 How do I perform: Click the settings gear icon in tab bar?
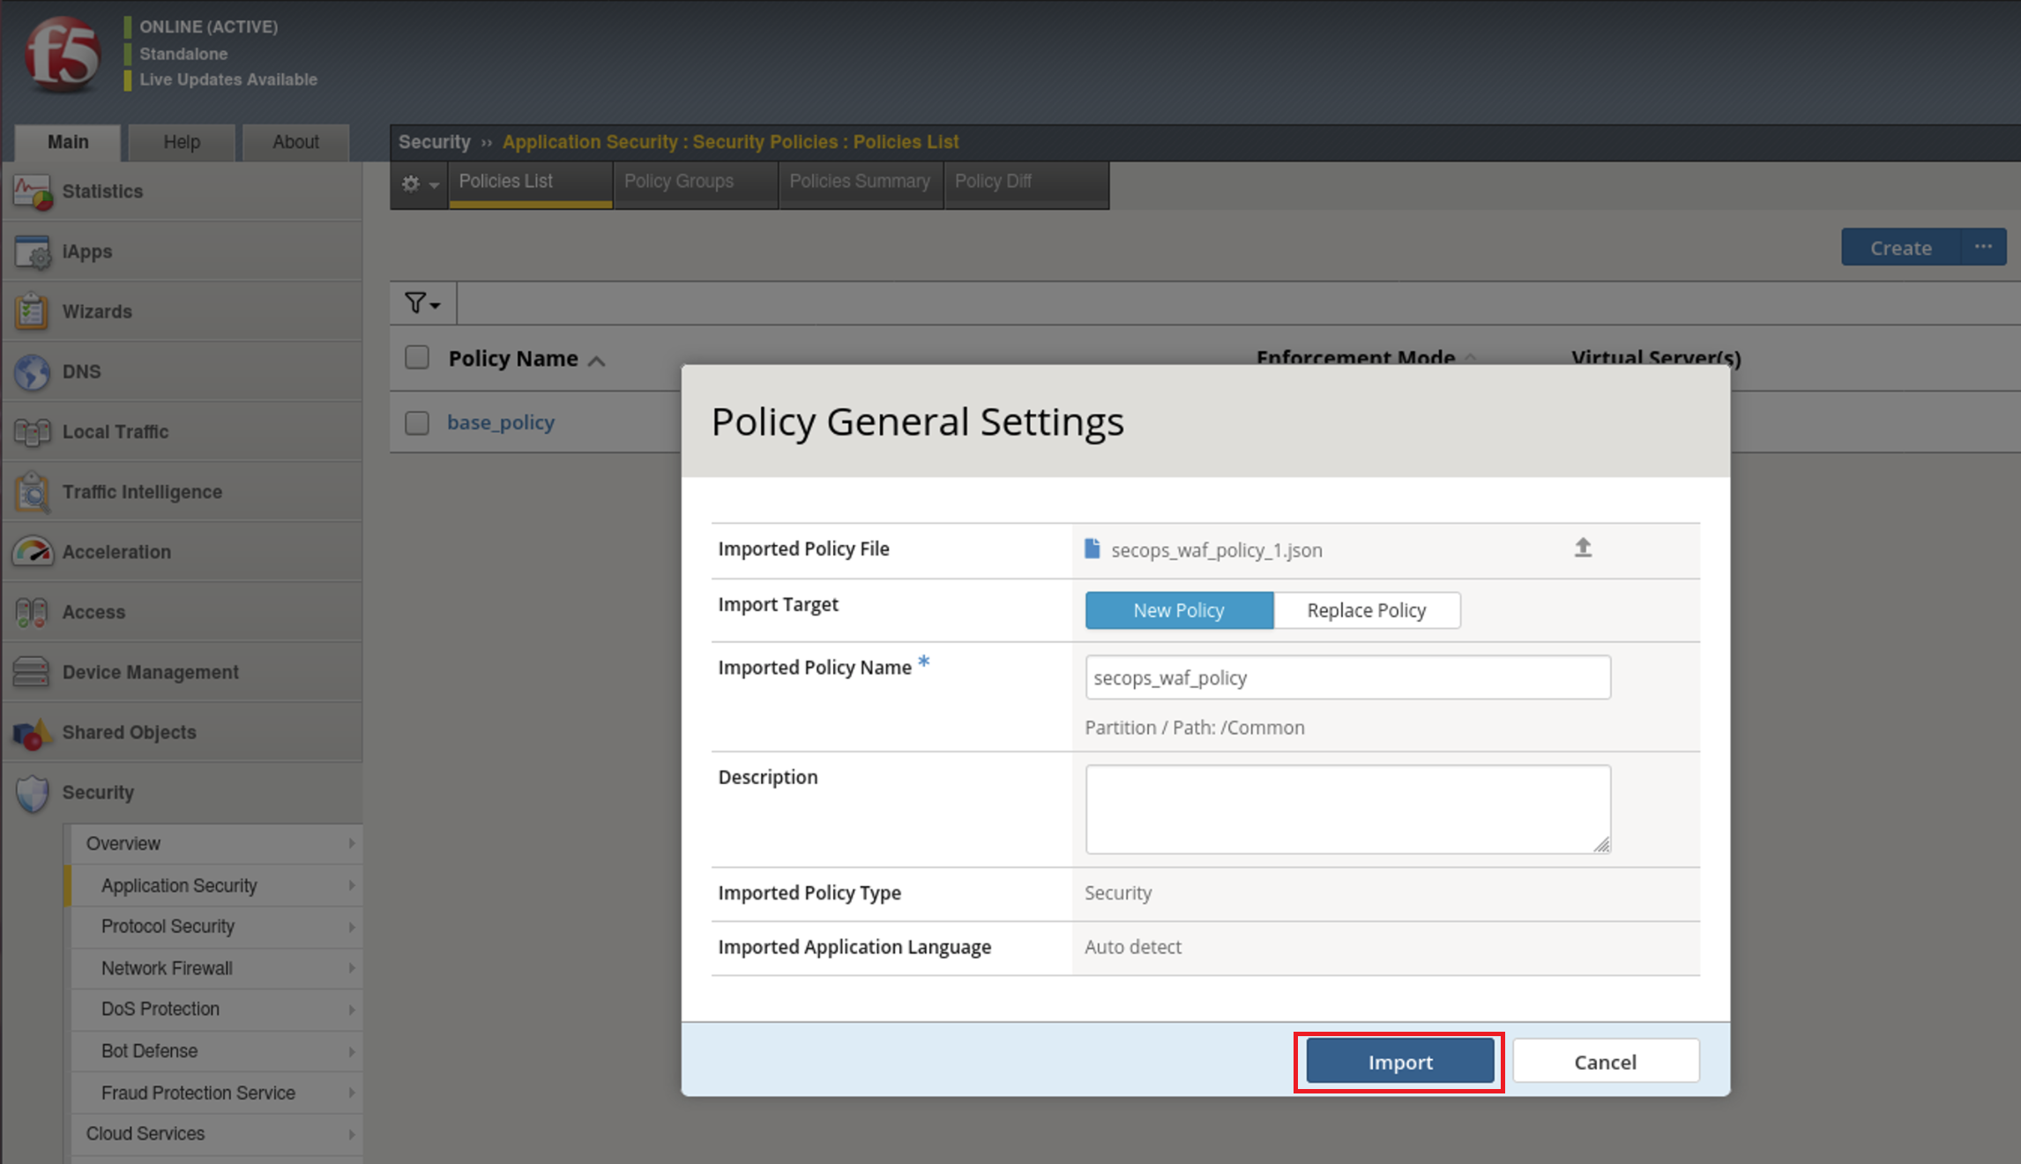pos(411,183)
